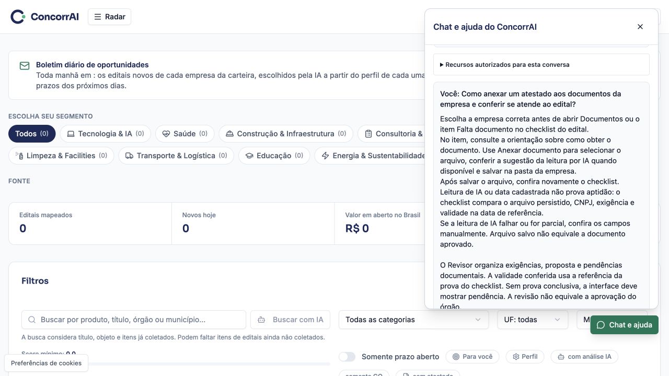Click the Filtros heading

[x=35, y=281]
